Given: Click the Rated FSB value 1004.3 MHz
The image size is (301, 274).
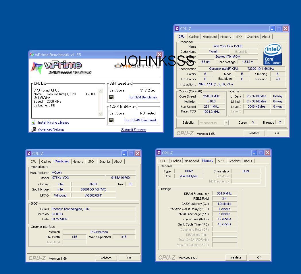Looking at the screenshot, I should pyautogui.click(x=211, y=112).
